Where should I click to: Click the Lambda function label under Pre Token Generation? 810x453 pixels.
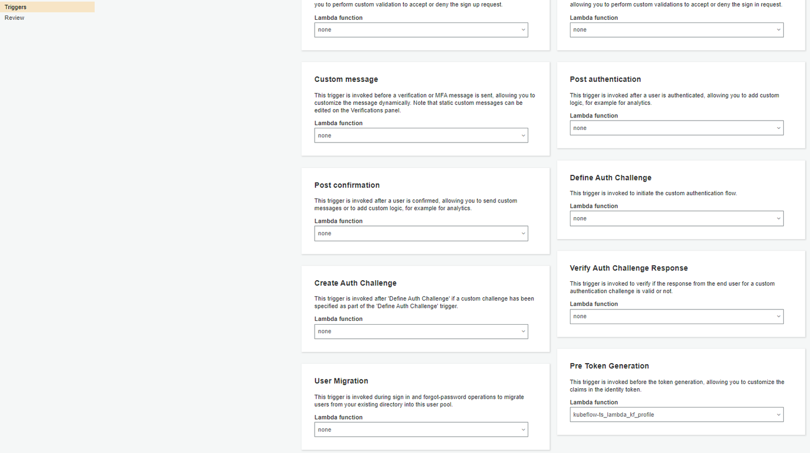(x=594, y=403)
